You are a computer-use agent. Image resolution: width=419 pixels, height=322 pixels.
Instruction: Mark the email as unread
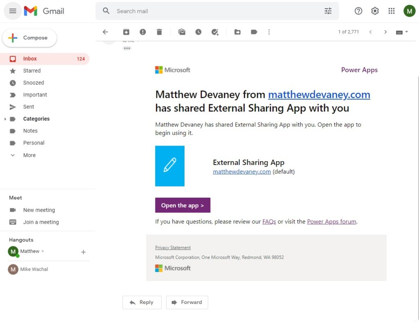pos(182,32)
